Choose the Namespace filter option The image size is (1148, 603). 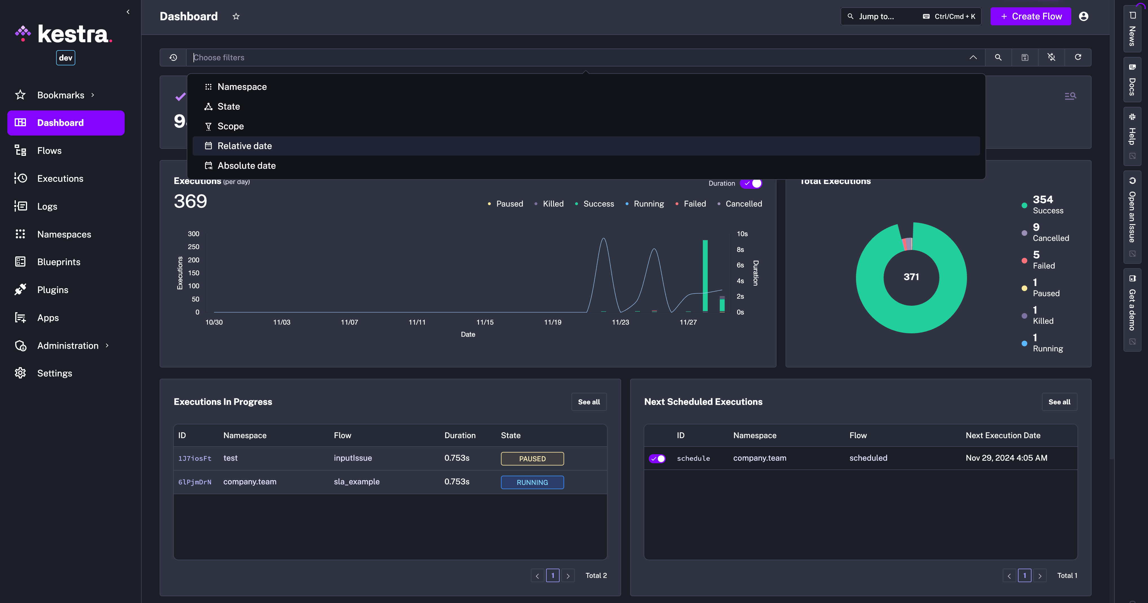[242, 87]
